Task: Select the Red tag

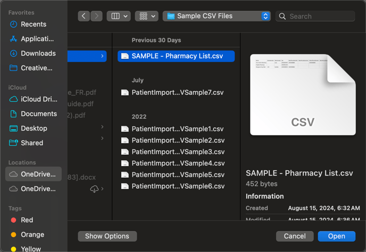Action: click(x=27, y=220)
